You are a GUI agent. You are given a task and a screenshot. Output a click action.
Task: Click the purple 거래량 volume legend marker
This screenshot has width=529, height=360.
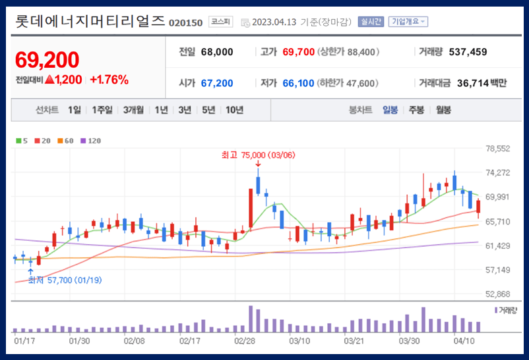(x=496, y=310)
